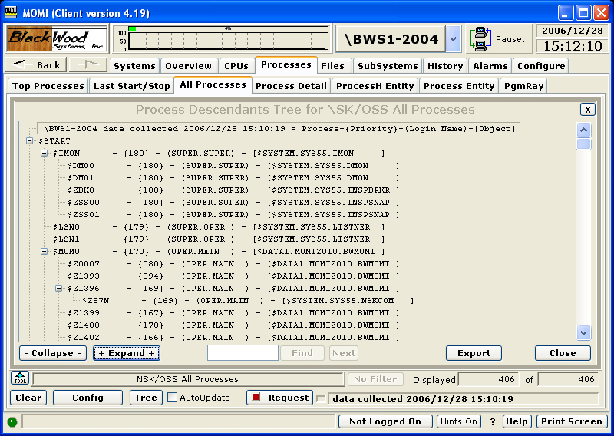Click scroll down arrow in process tree

[x=583, y=333]
